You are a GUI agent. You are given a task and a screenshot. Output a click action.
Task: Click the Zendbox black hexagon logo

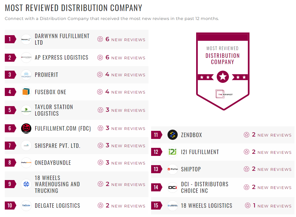(172, 135)
